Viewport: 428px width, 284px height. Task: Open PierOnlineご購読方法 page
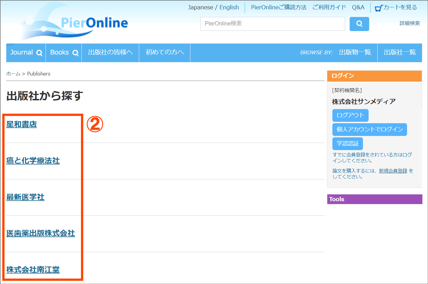pos(279,7)
